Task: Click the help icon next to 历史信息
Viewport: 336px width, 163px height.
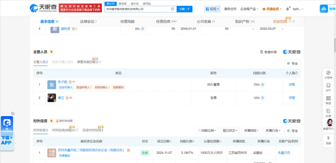Action: pyautogui.click(x=294, y=22)
